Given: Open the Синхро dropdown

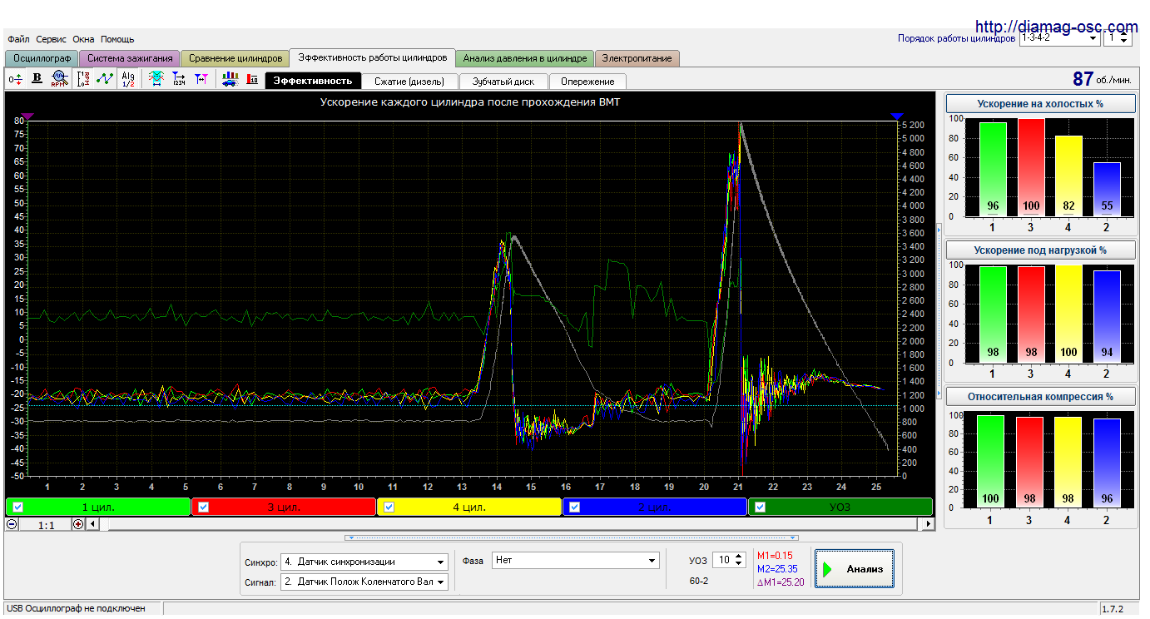Looking at the screenshot, I should pos(364,562).
